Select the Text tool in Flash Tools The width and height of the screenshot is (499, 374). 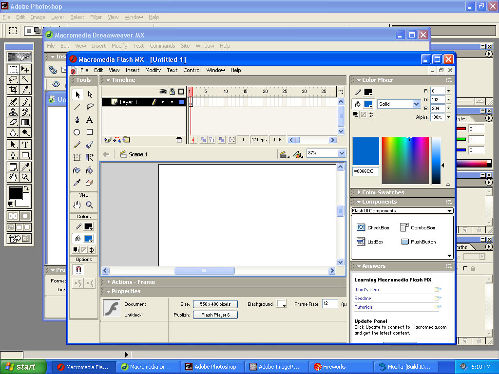90,120
